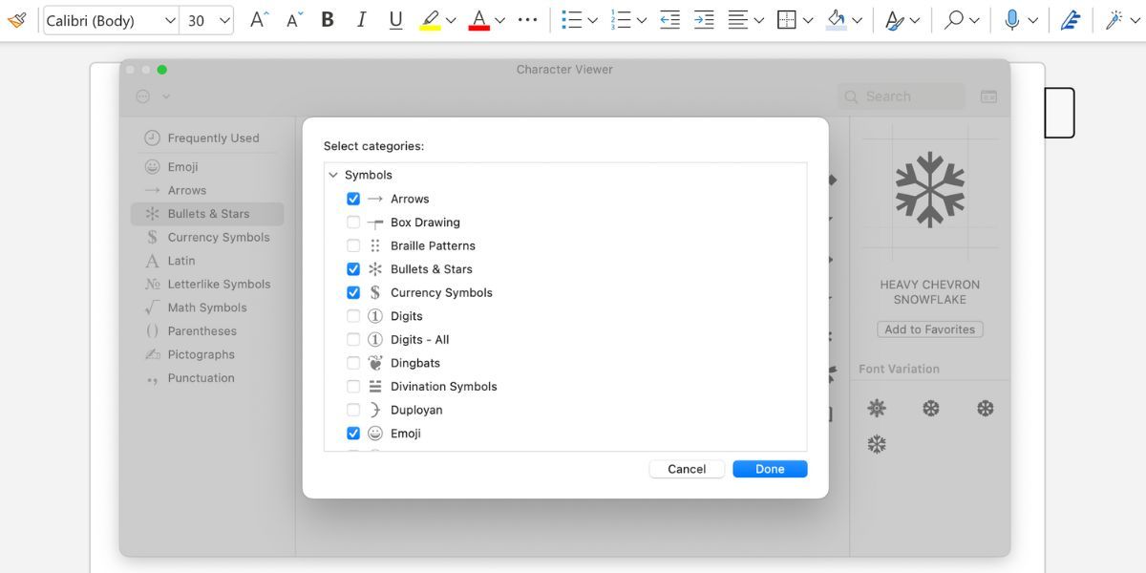This screenshot has height=573, width=1146.
Task: Apply italic formatting
Action: (x=361, y=19)
